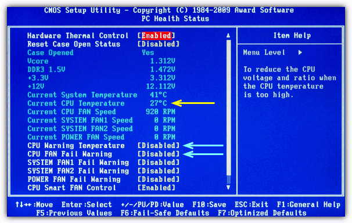Click the scrollbar up arrow
The image size is (352, 223).
click(x=228, y=35)
